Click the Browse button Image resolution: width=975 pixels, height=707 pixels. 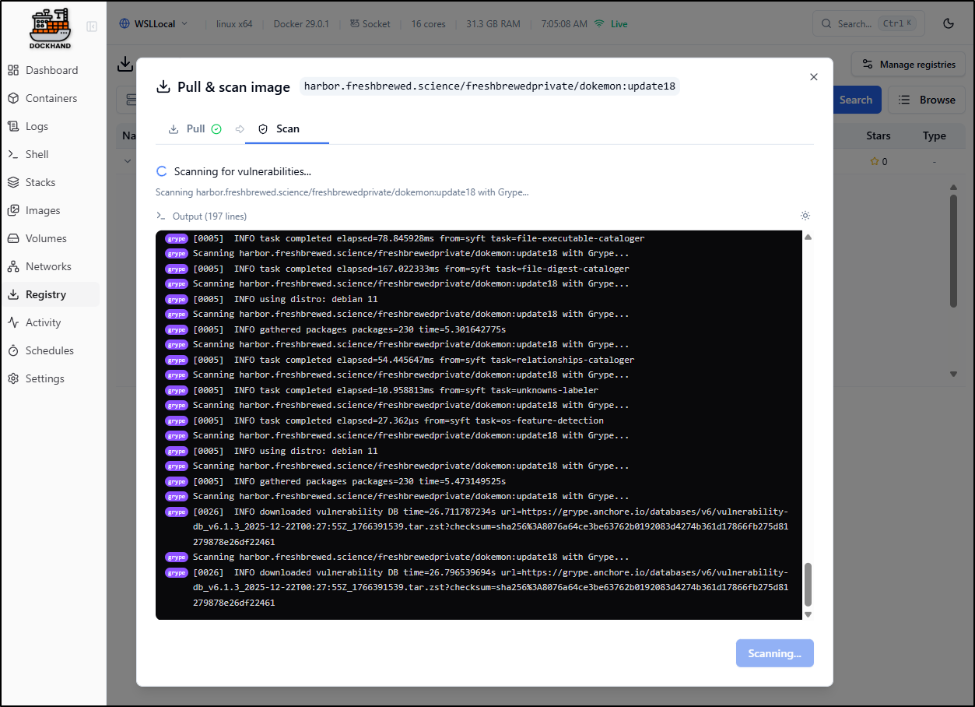(927, 100)
